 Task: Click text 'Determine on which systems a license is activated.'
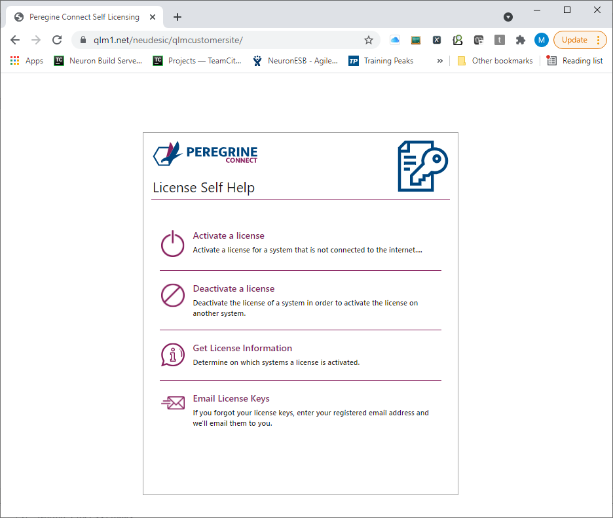pos(276,362)
